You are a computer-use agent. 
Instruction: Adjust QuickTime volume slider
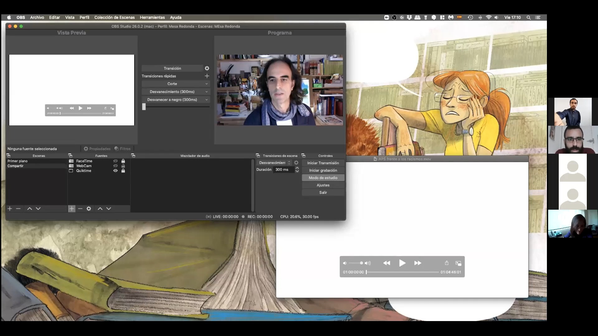(356, 263)
